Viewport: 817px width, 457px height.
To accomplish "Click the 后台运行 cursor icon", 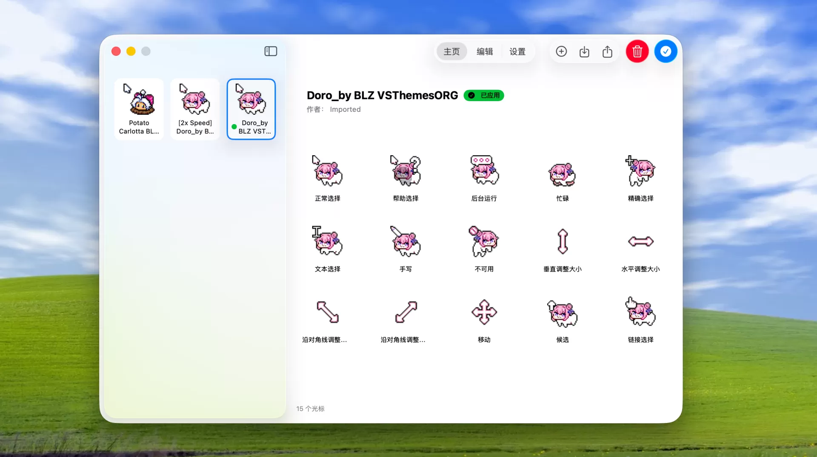I will point(484,170).
